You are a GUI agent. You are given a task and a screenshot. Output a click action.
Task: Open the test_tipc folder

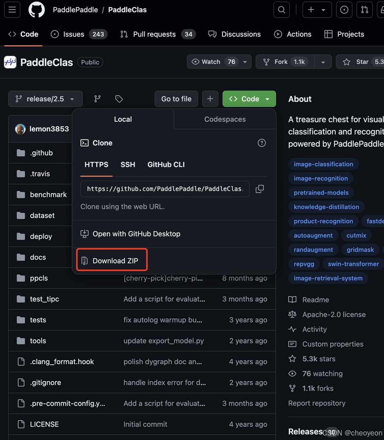tap(44, 299)
